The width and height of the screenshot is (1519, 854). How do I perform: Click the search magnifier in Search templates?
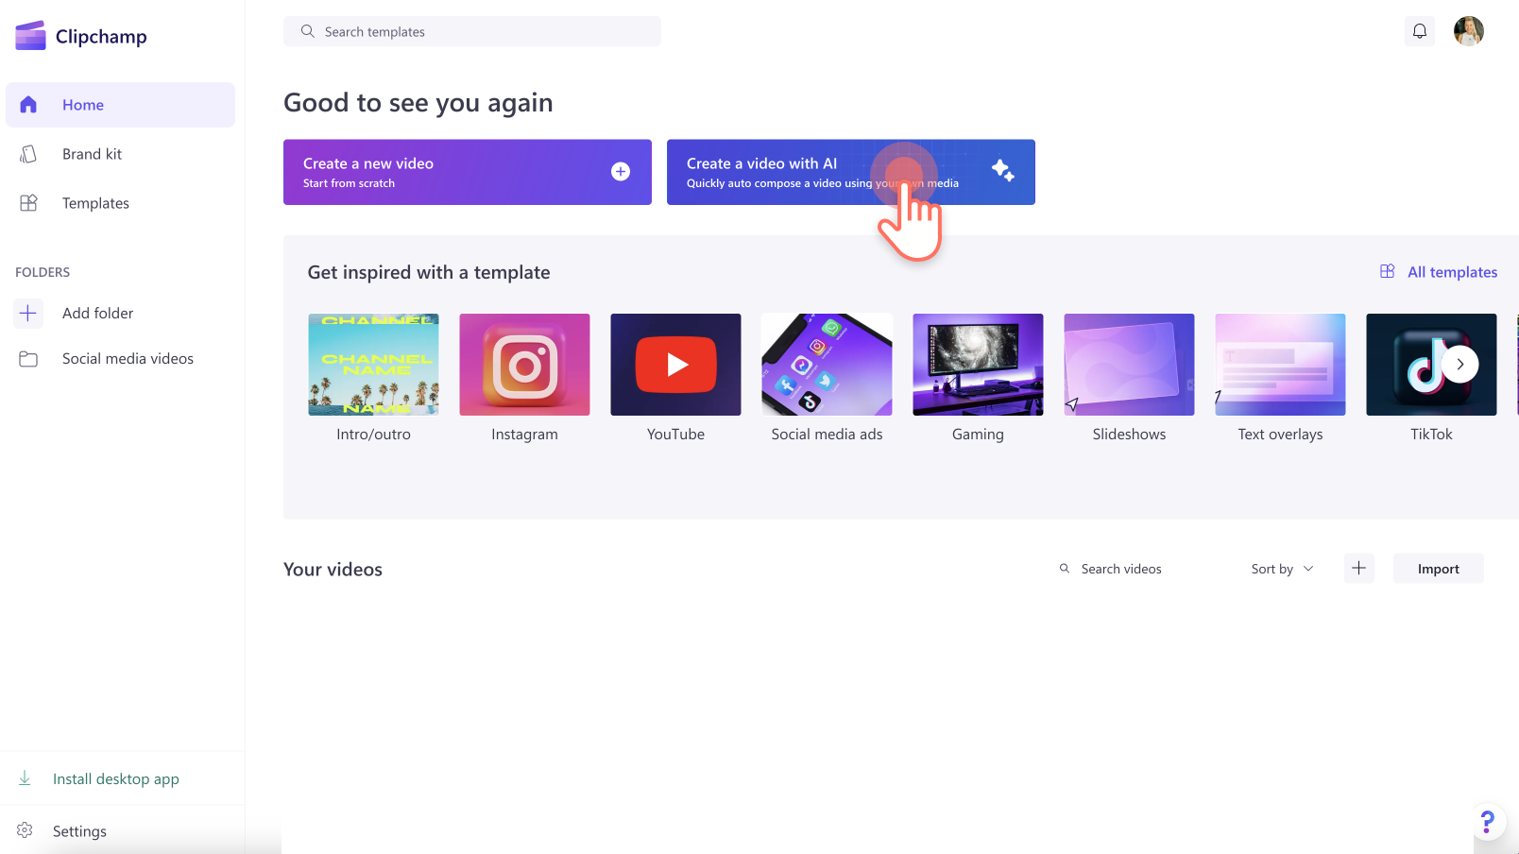[x=308, y=31]
